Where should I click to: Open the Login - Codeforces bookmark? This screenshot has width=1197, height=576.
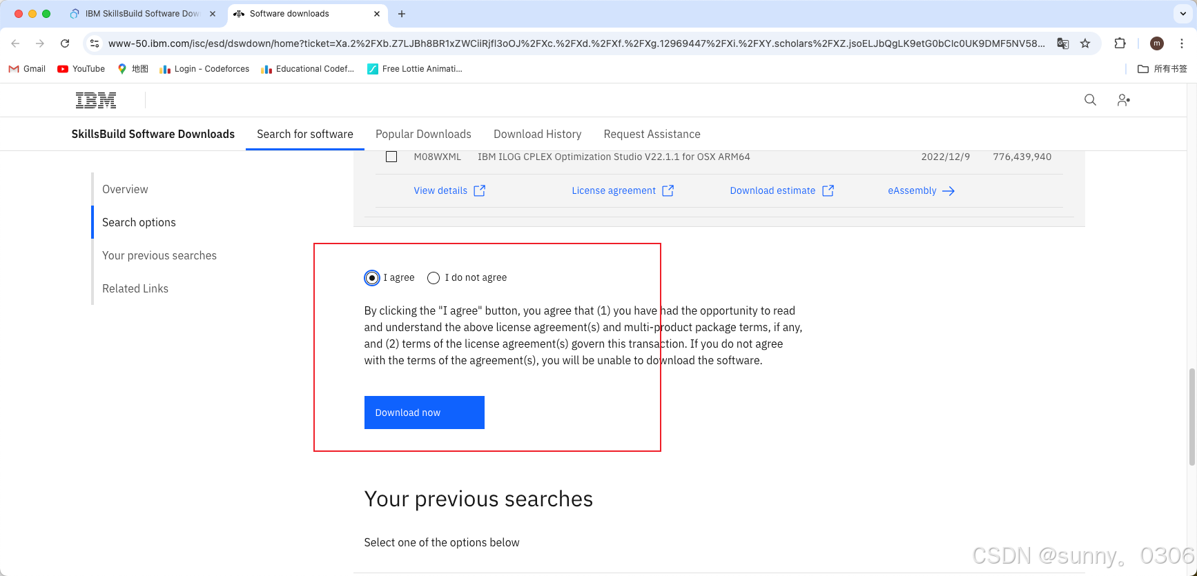coord(204,69)
